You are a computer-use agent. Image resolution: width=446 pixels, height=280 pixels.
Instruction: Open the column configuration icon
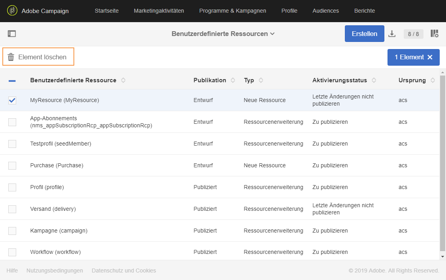point(435,34)
